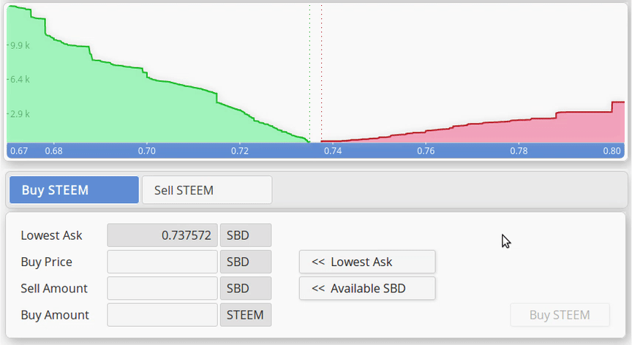Click the 0.67 price axis label
The width and height of the screenshot is (632, 345).
point(19,151)
